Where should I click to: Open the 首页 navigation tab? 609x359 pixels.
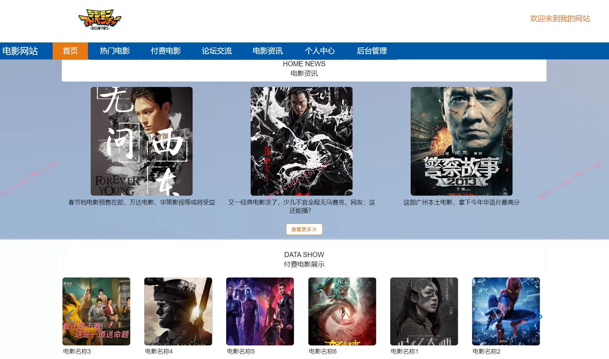point(70,51)
